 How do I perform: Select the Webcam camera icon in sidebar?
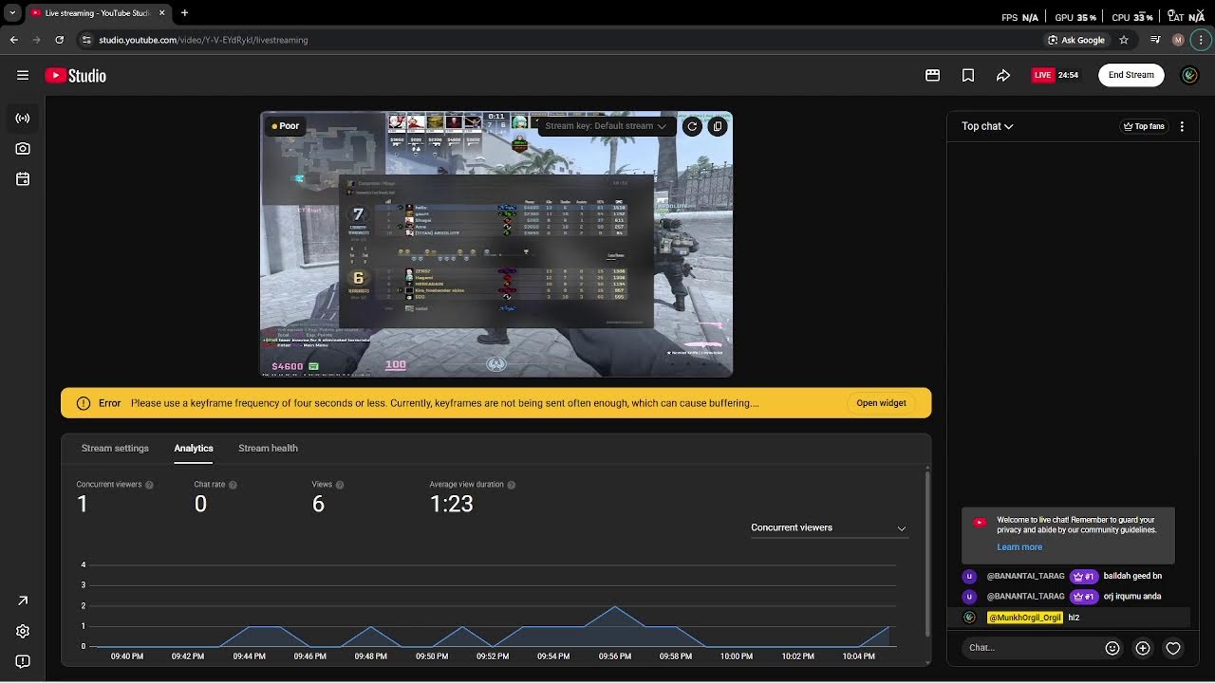click(x=23, y=149)
